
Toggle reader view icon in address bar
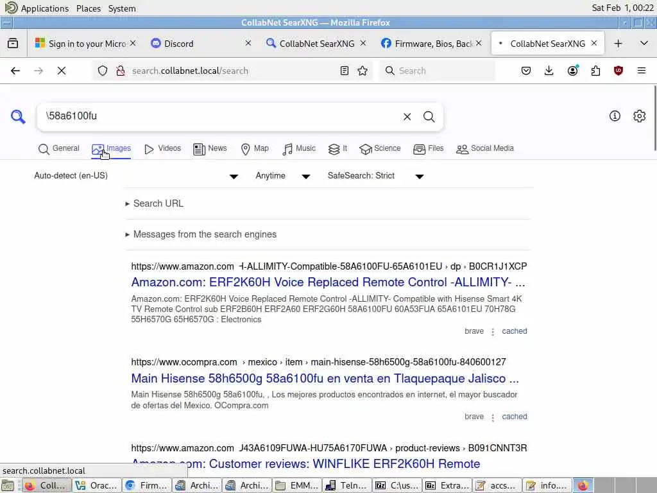[x=345, y=71]
